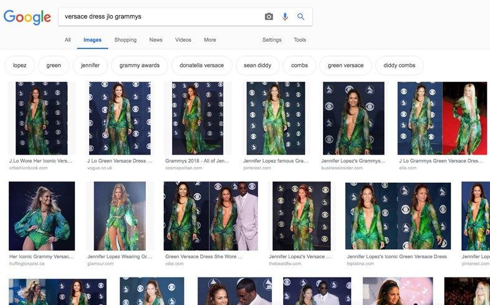This screenshot has width=490, height=305.
Task: Click 'J Lo Grammys Green Versace Dres...' caption
Action: 441,161
